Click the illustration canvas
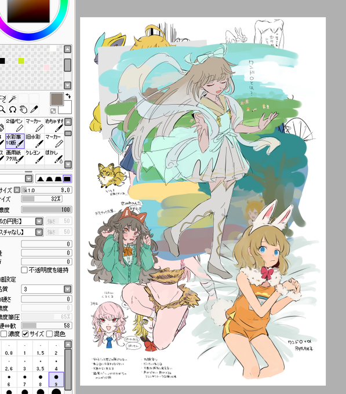Screen dimensions: 346x394 (x=203, y=201)
